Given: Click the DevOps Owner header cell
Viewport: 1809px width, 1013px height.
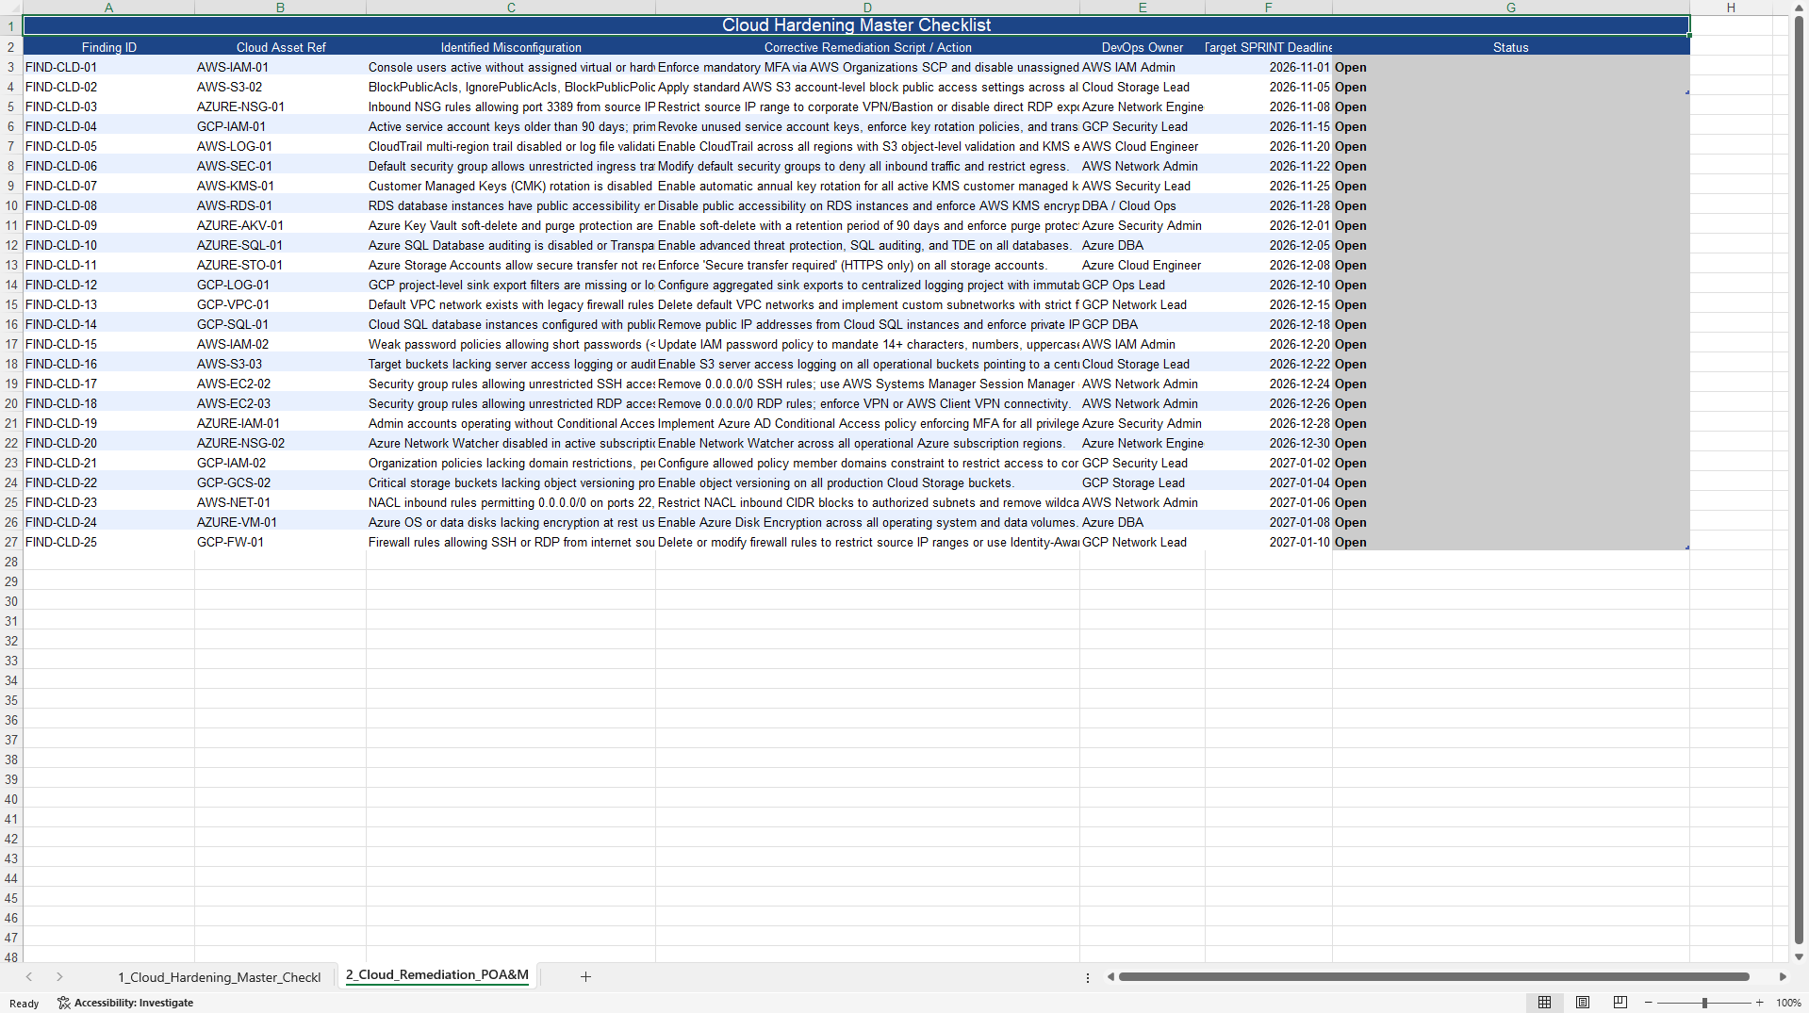Looking at the screenshot, I should 1142,47.
